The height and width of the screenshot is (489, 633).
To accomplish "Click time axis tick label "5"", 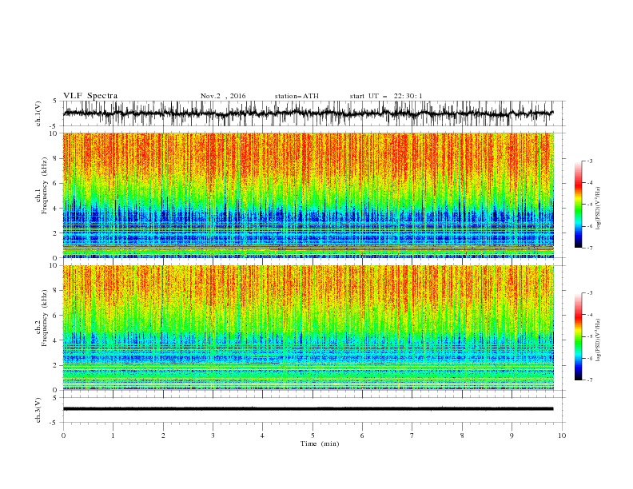I will coord(313,435).
